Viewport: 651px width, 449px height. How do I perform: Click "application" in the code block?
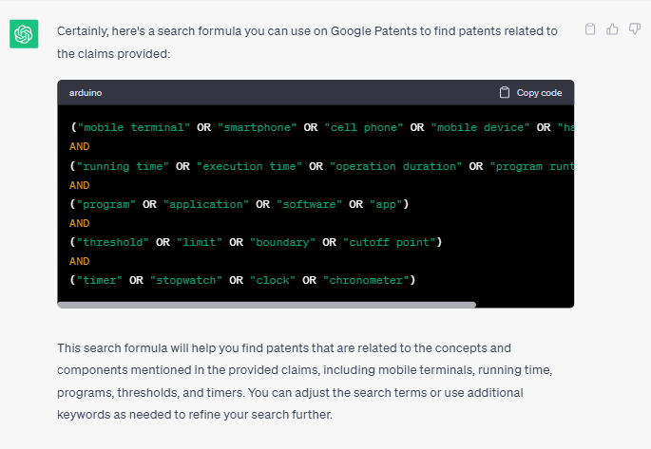(206, 204)
